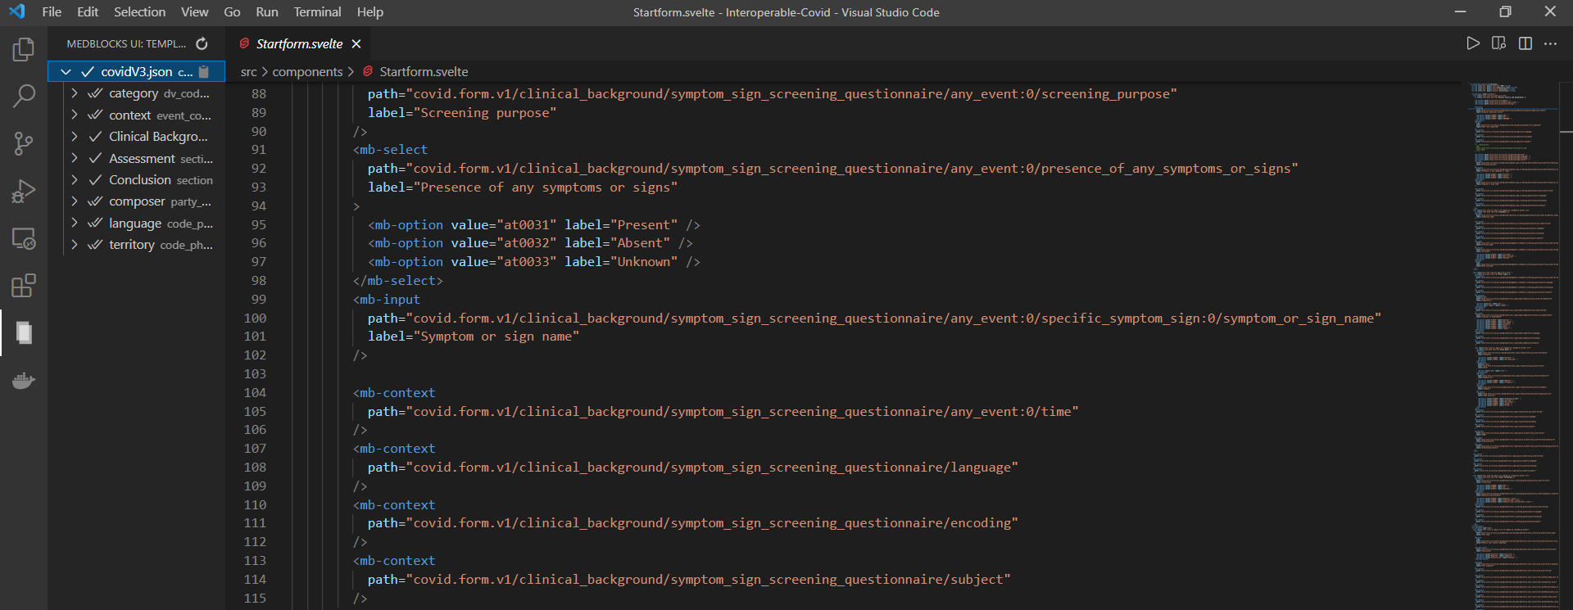Refresh the Medblocks UI templates panel
Image resolution: width=1573 pixels, height=610 pixels.
pos(202,43)
